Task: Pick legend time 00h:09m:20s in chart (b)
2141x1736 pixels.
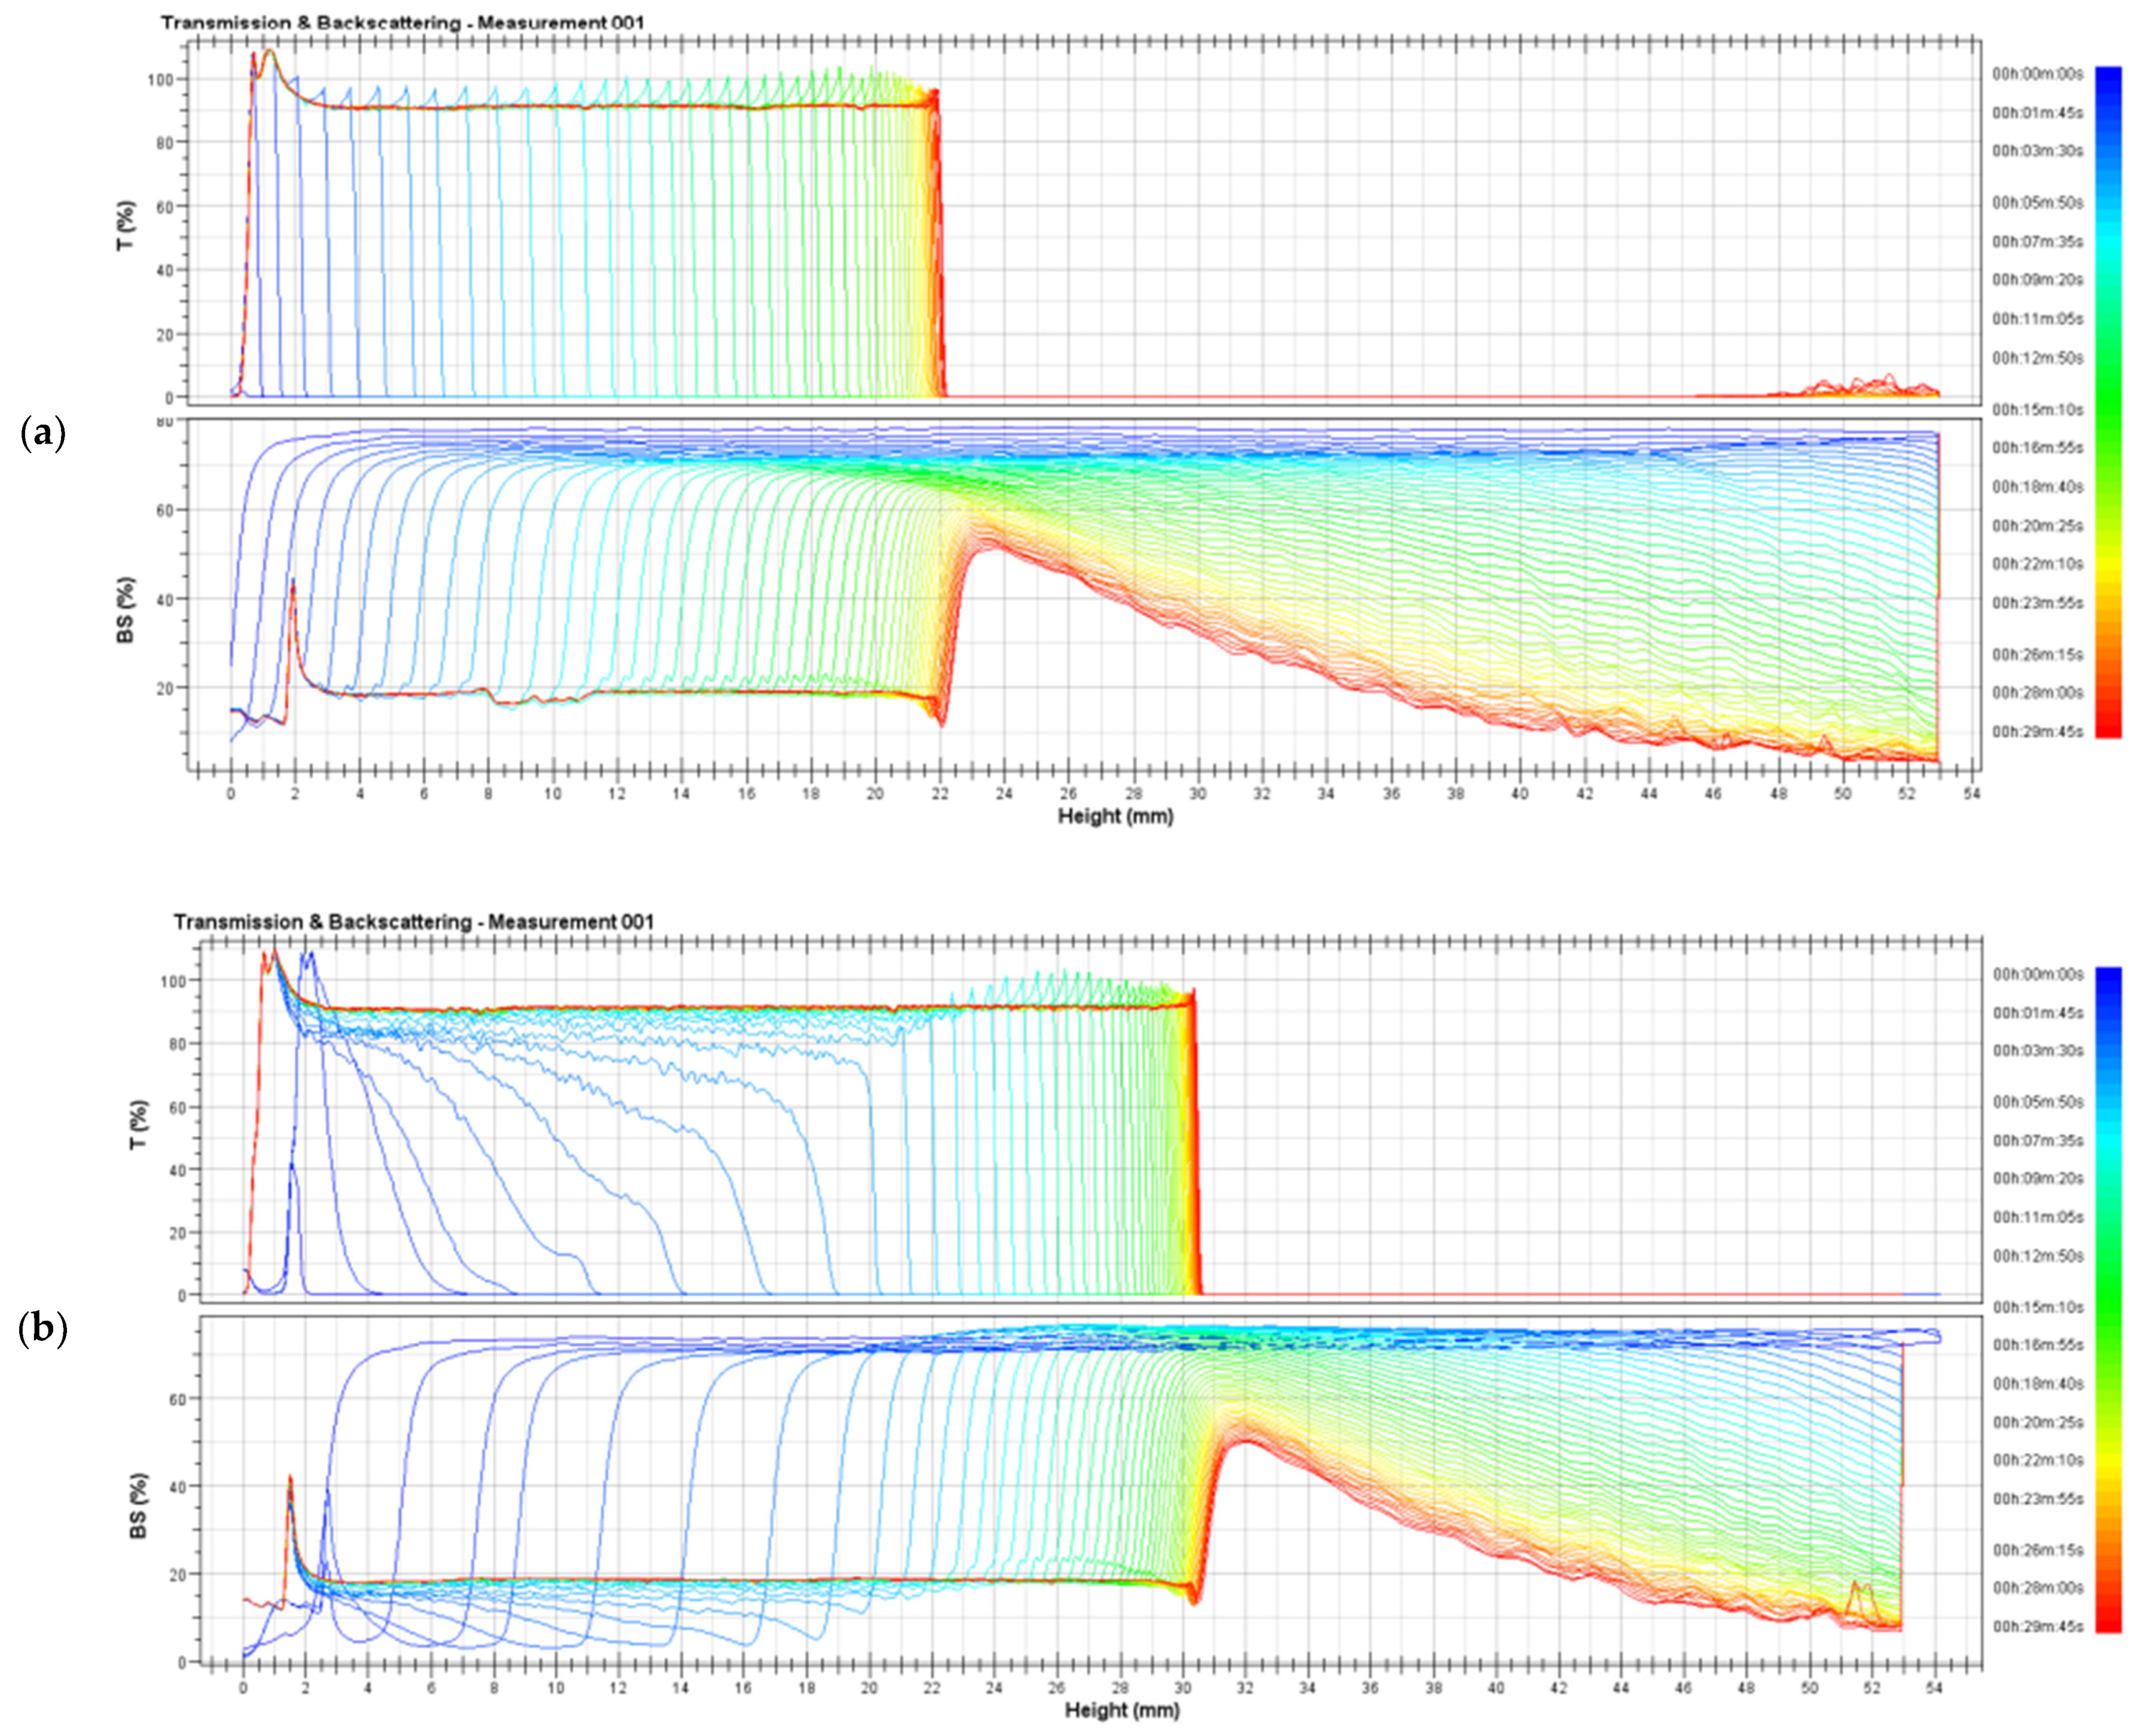Action: (2037, 1179)
